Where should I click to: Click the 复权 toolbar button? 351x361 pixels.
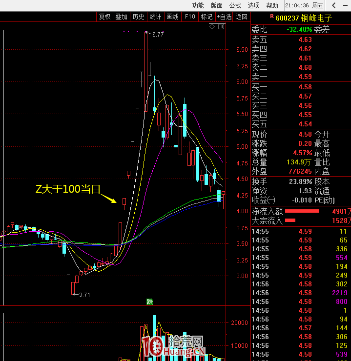click(104, 17)
